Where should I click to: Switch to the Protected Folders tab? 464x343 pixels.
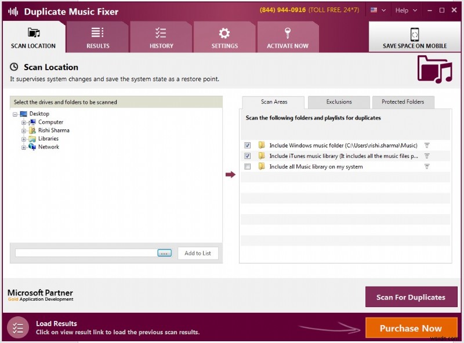pyautogui.click(x=403, y=102)
